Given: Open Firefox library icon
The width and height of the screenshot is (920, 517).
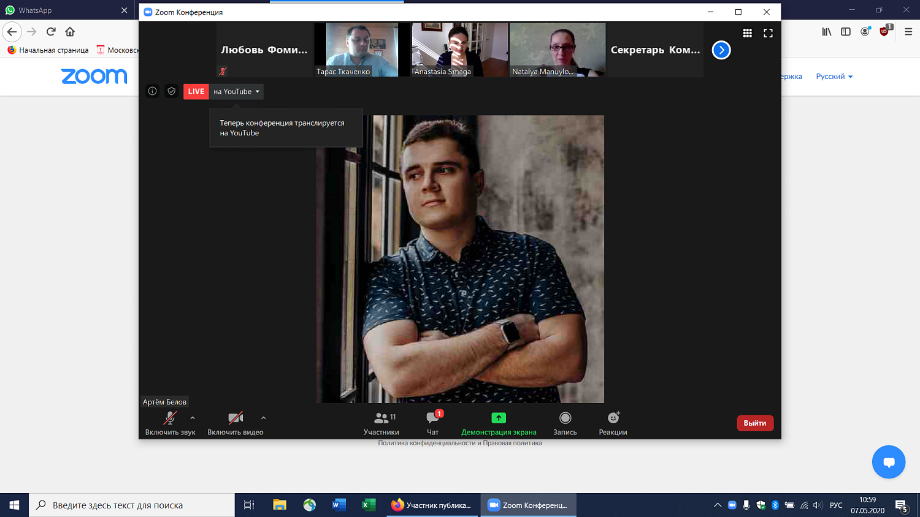Looking at the screenshot, I should coord(827,32).
